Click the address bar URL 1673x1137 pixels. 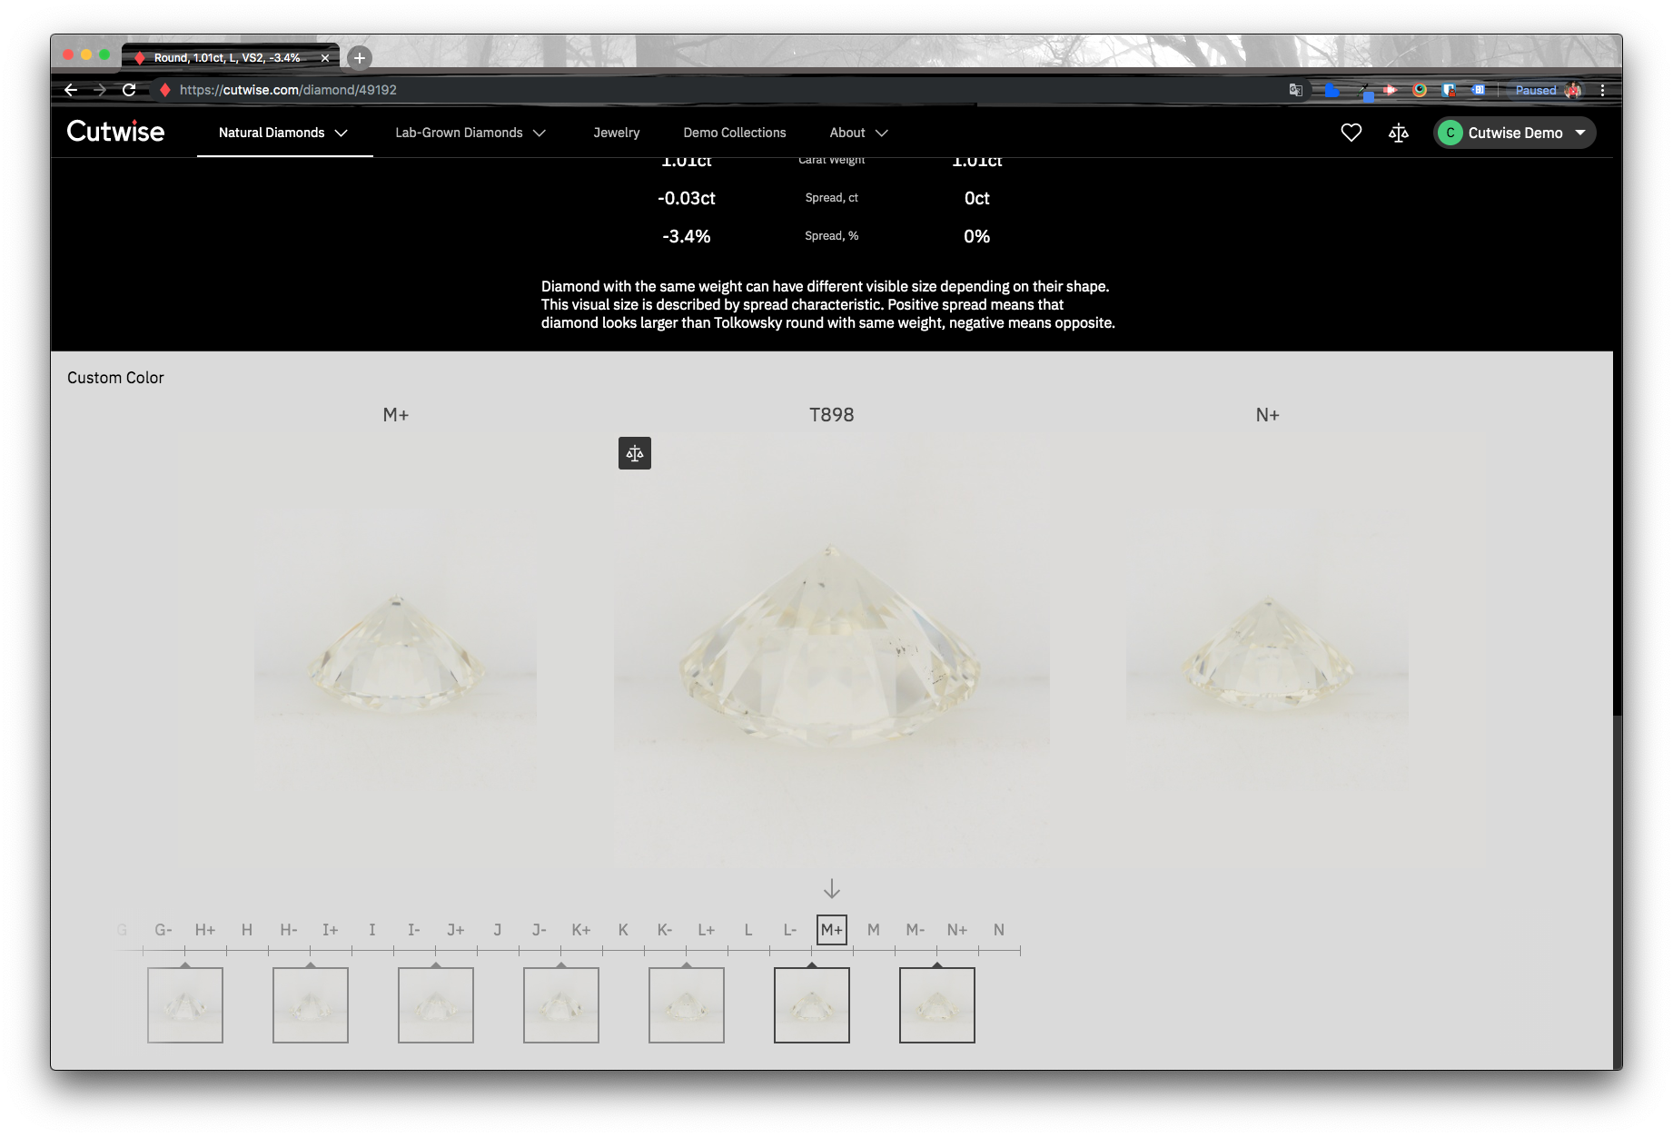click(x=288, y=90)
